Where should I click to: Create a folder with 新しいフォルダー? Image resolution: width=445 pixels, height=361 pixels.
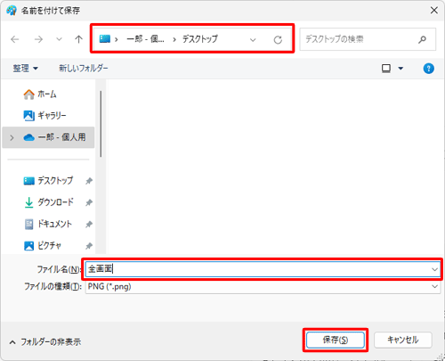click(84, 69)
